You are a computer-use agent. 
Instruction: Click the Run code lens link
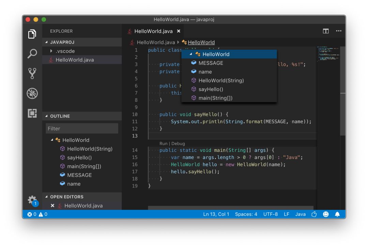tap(164, 144)
